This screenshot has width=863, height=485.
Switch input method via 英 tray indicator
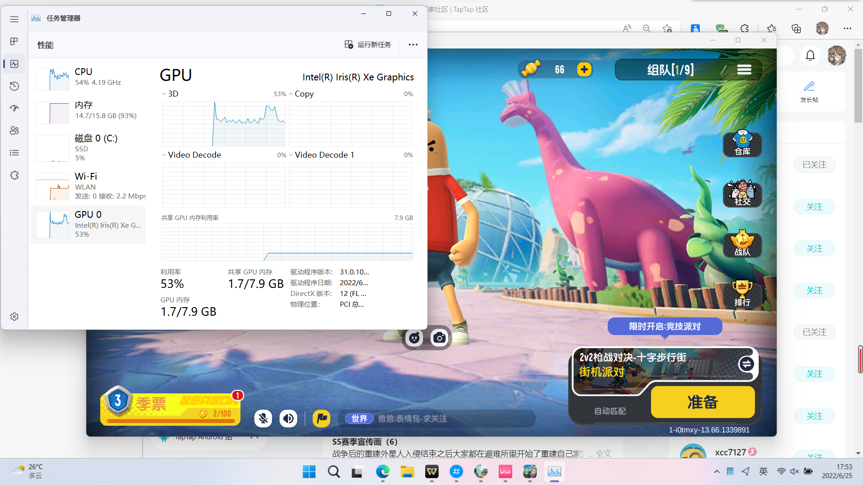(x=763, y=472)
